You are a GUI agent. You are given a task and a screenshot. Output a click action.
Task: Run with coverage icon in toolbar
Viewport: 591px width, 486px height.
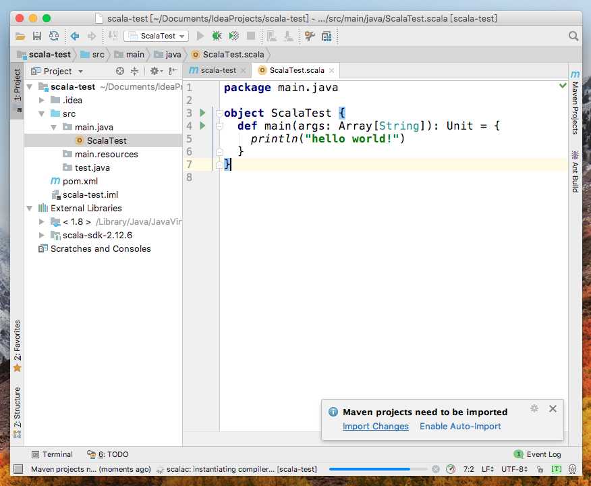click(x=234, y=36)
